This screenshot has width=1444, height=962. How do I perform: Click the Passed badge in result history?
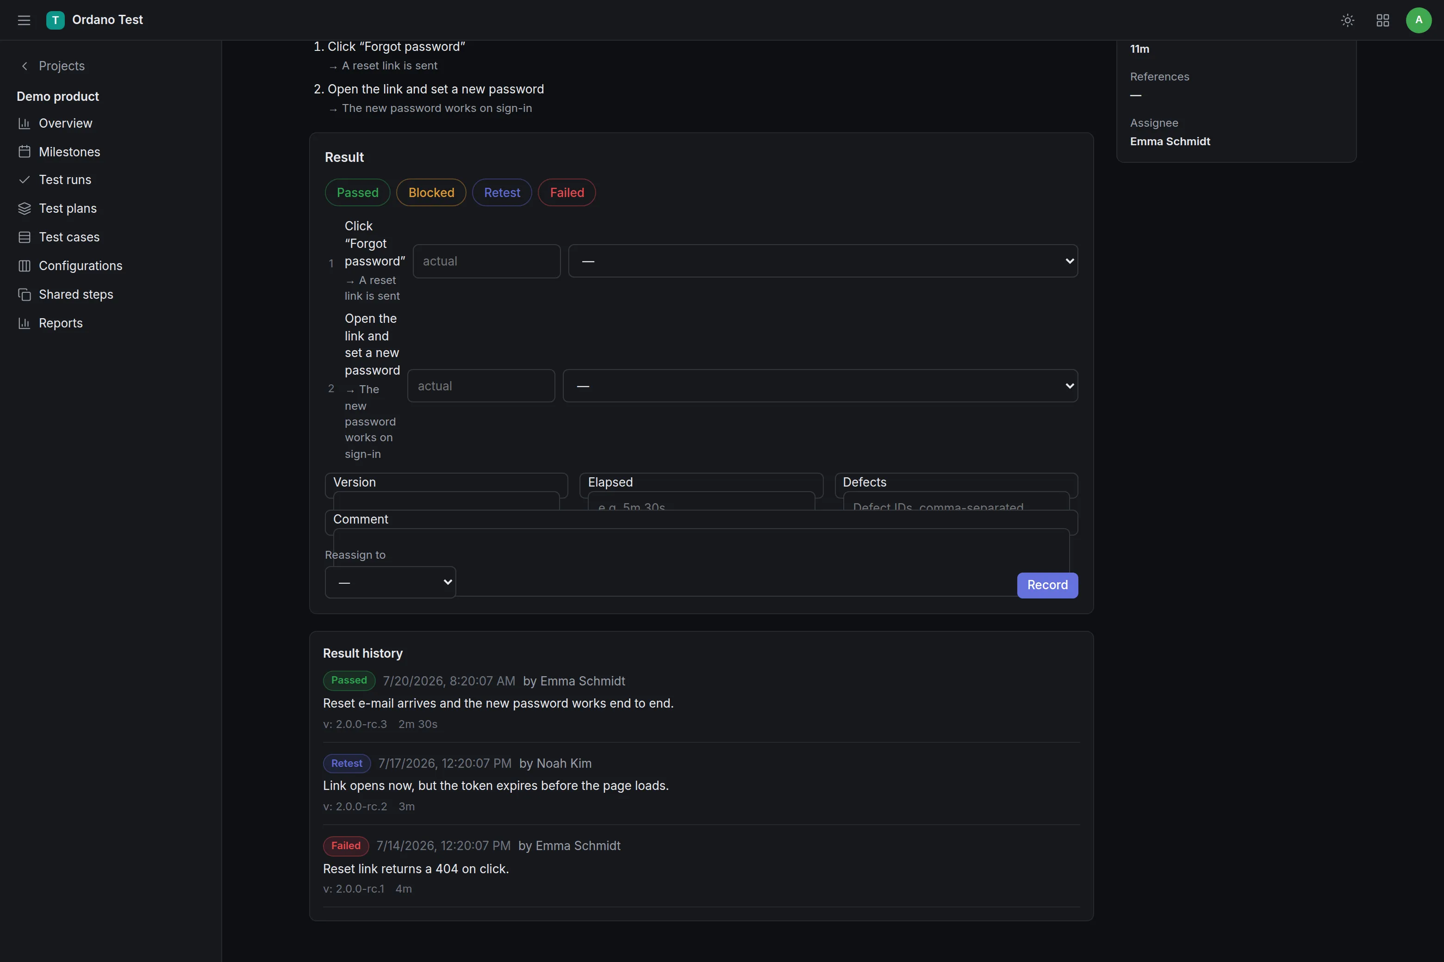(349, 680)
